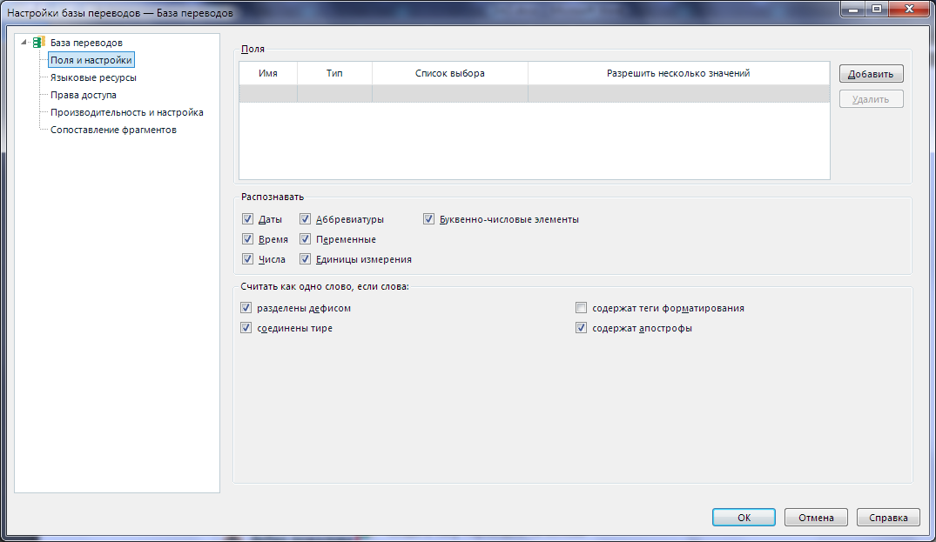
Task: Uncheck the разделены дефисом option
Action: pyautogui.click(x=246, y=308)
